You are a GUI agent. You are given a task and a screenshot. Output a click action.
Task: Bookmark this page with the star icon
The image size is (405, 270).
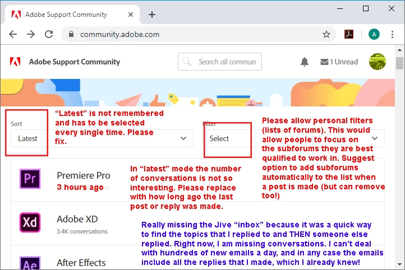326,34
